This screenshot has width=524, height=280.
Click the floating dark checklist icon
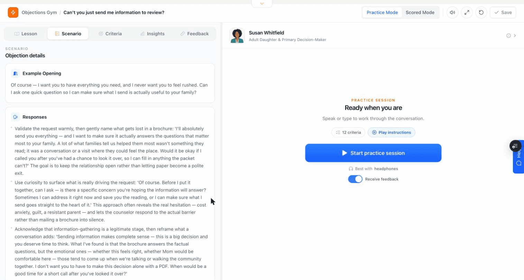coord(515,146)
